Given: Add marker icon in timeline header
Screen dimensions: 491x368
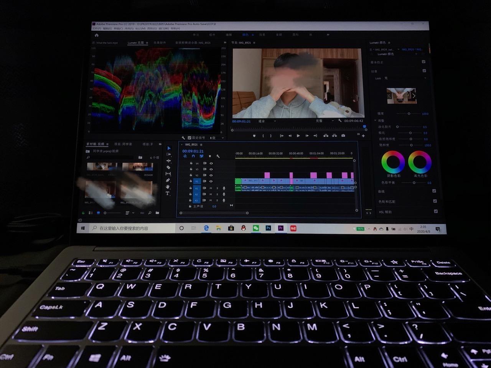Looking at the screenshot, I should click(x=210, y=156).
